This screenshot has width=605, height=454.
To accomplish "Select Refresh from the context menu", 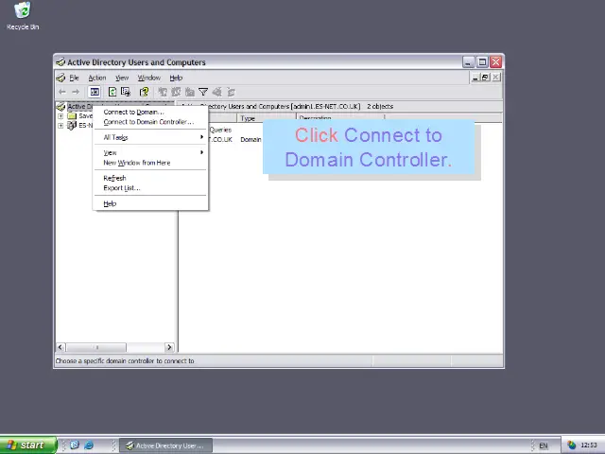I will click(x=114, y=178).
